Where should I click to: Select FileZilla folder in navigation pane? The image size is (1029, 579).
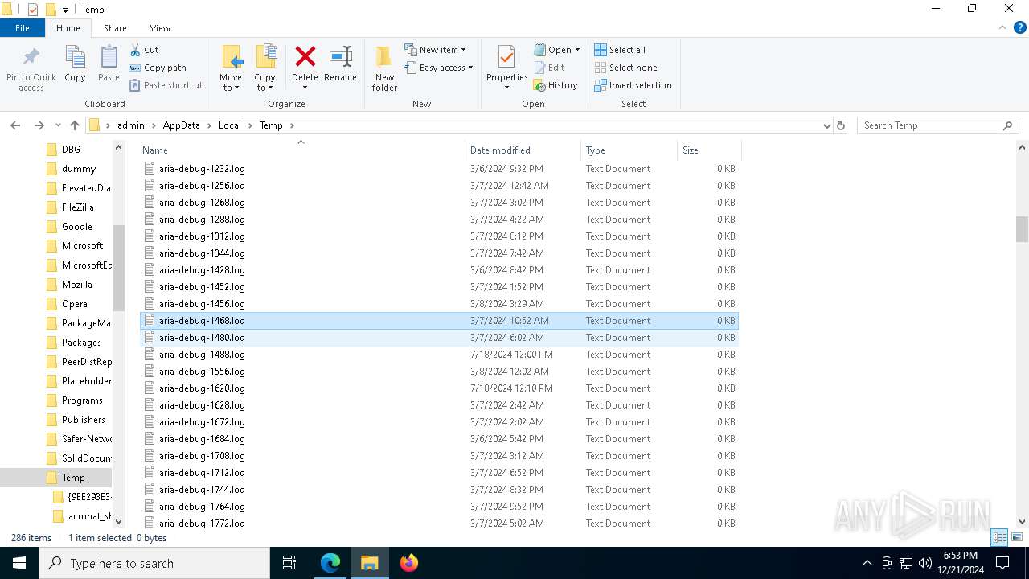pos(77,207)
